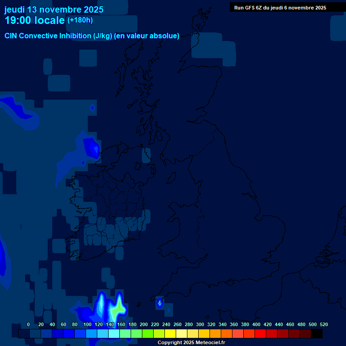346x346 pixels.
Task: Click the legend value "120"
Action: click(x=98, y=324)
